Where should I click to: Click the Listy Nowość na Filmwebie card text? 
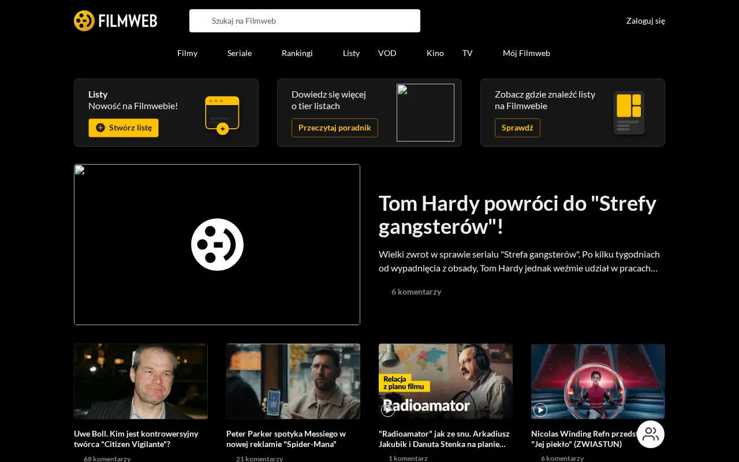click(133, 100)
